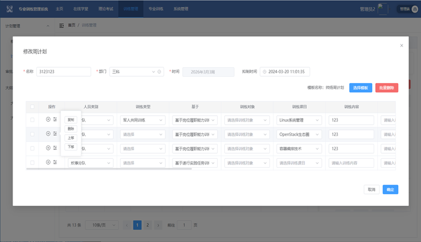Click the clear icon in the 部门 field

point(159,72)
